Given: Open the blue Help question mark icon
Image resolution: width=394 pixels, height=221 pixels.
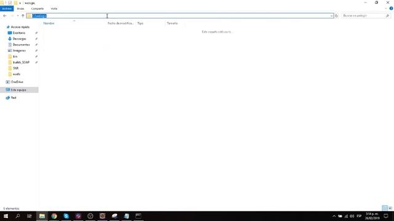Looking at the screenshot, I should tap(392, 9).
